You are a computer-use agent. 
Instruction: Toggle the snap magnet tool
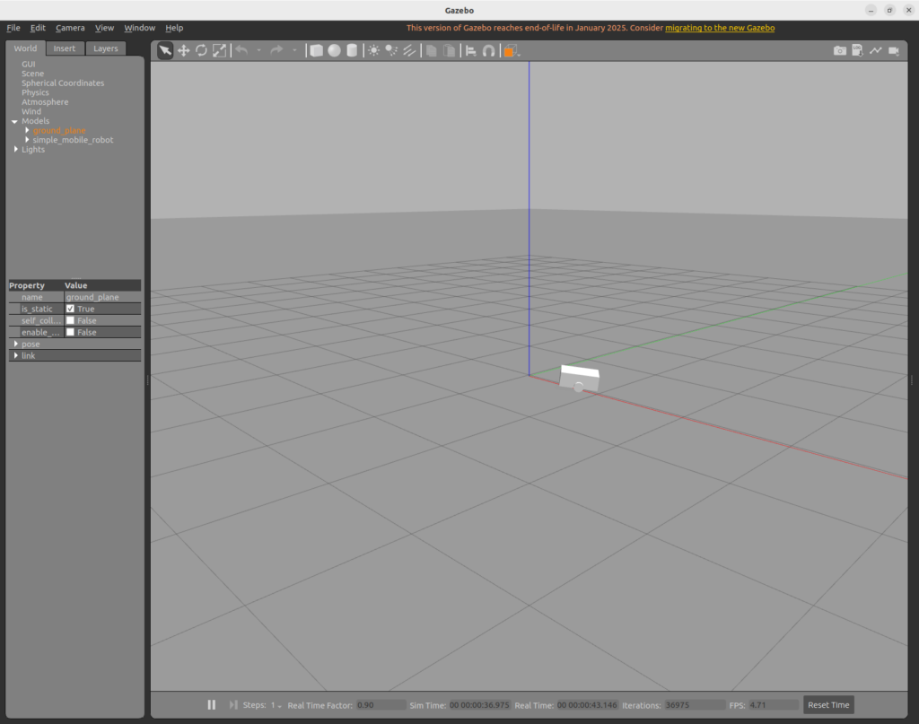[x=489, y=51]
